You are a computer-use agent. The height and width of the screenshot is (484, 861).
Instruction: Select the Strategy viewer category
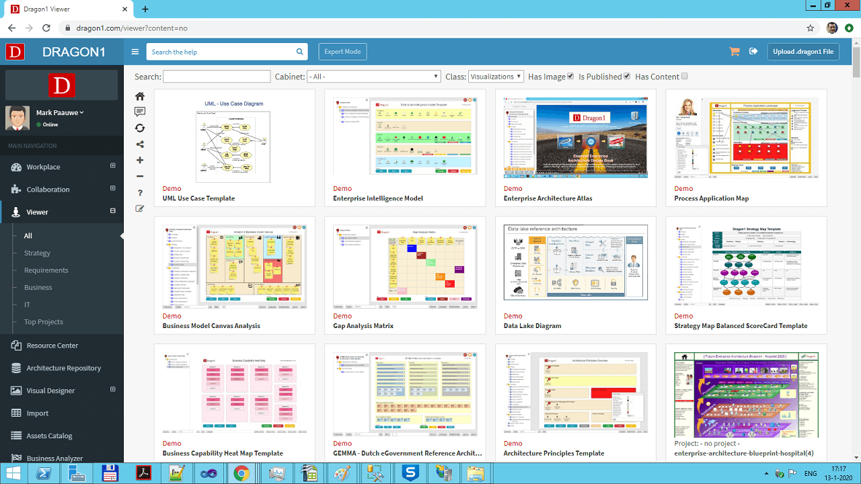click(x=37, y=253)
